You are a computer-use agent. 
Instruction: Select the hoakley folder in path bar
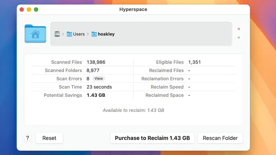click(103, 34)
